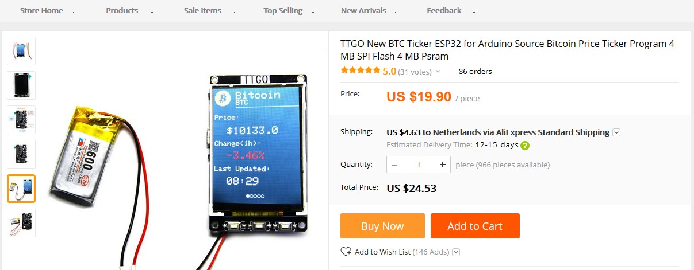Image resolution: width=694 pixels, height=270 pixels.
Task: Click the green delivery time help icon
Action: (525, 145)
